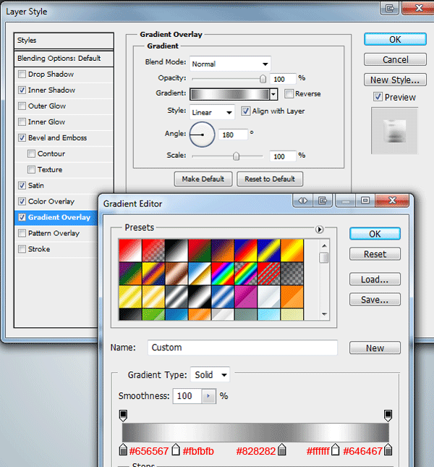Viewport: 434px width, 467px height.
Task: Select the Color Overlay entry
Action: point(56,201)
